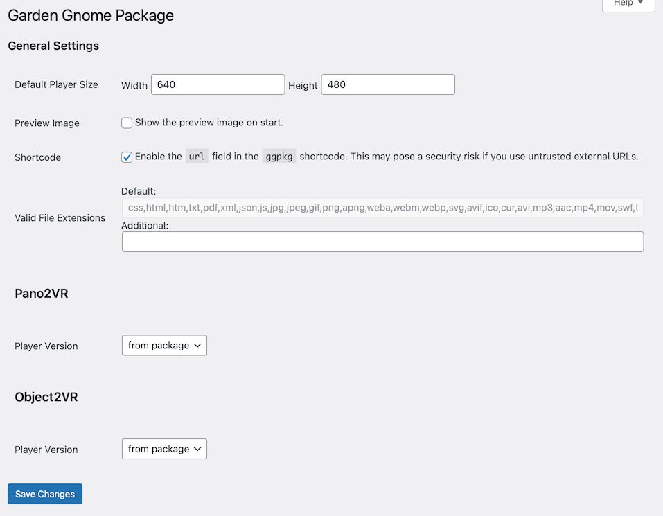Screen dimensions: 663x516
Task: Click the Save Changes button
Action: 44,494
